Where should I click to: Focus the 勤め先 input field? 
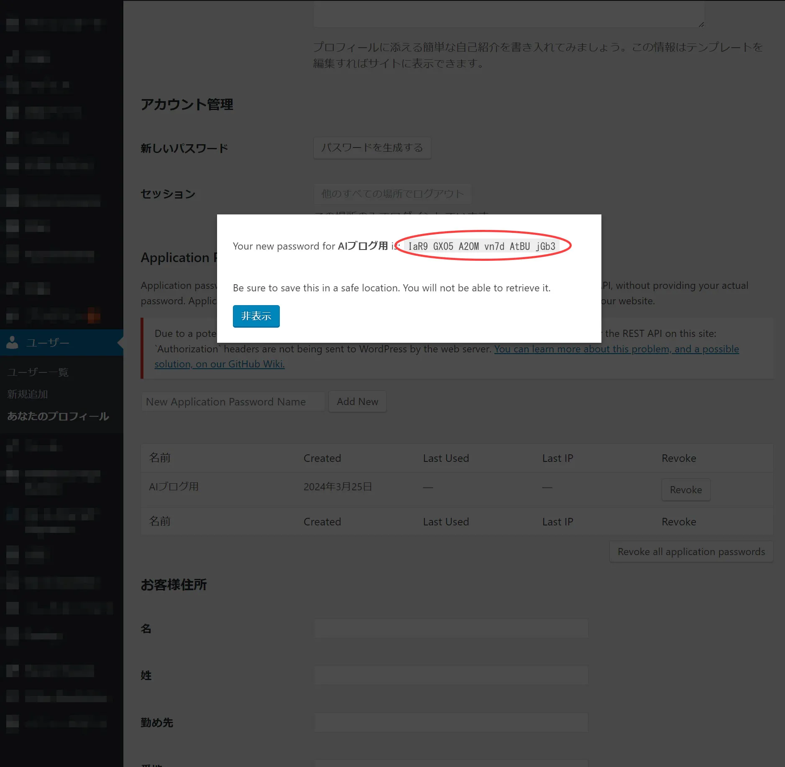tap(451, 723)
